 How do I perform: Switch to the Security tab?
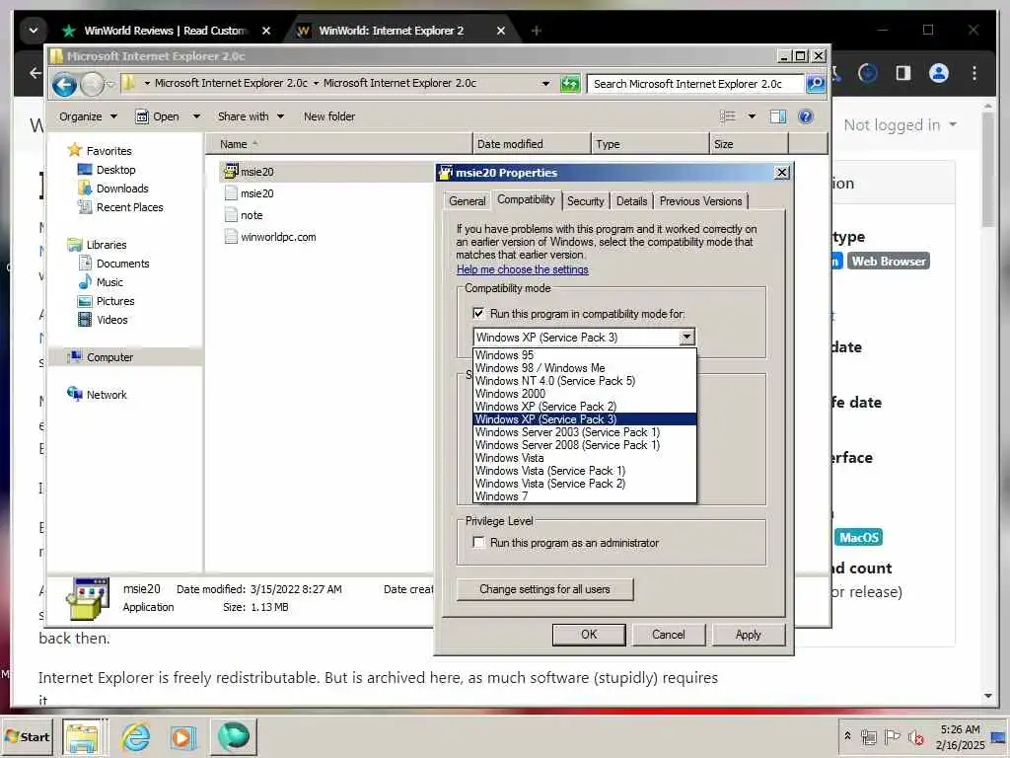[586, 201]
